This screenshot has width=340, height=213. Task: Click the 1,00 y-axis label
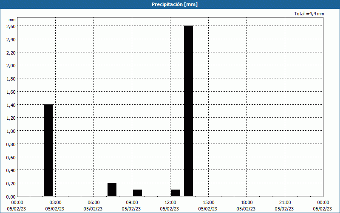click(11, 131)
